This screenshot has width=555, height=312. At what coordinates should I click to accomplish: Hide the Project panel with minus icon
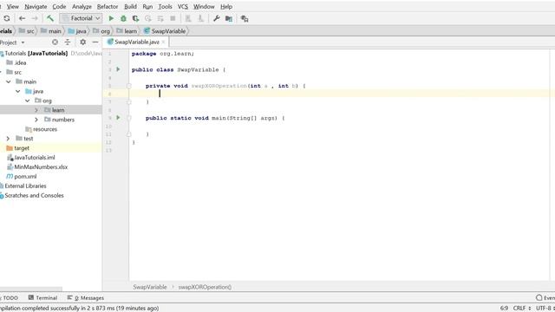[x=95, y=42]
